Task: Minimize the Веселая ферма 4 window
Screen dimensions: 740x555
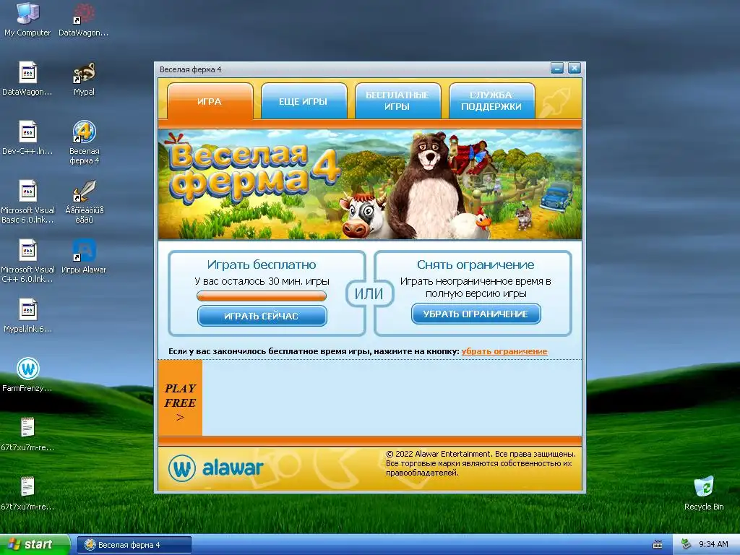Action: pos(557,69)
